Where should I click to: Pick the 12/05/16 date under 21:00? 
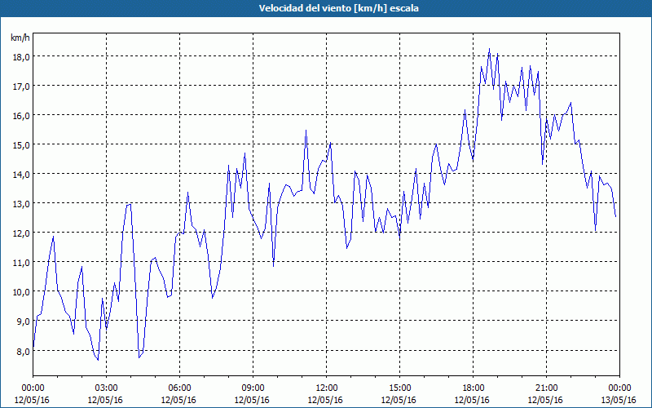pos(545,400)
